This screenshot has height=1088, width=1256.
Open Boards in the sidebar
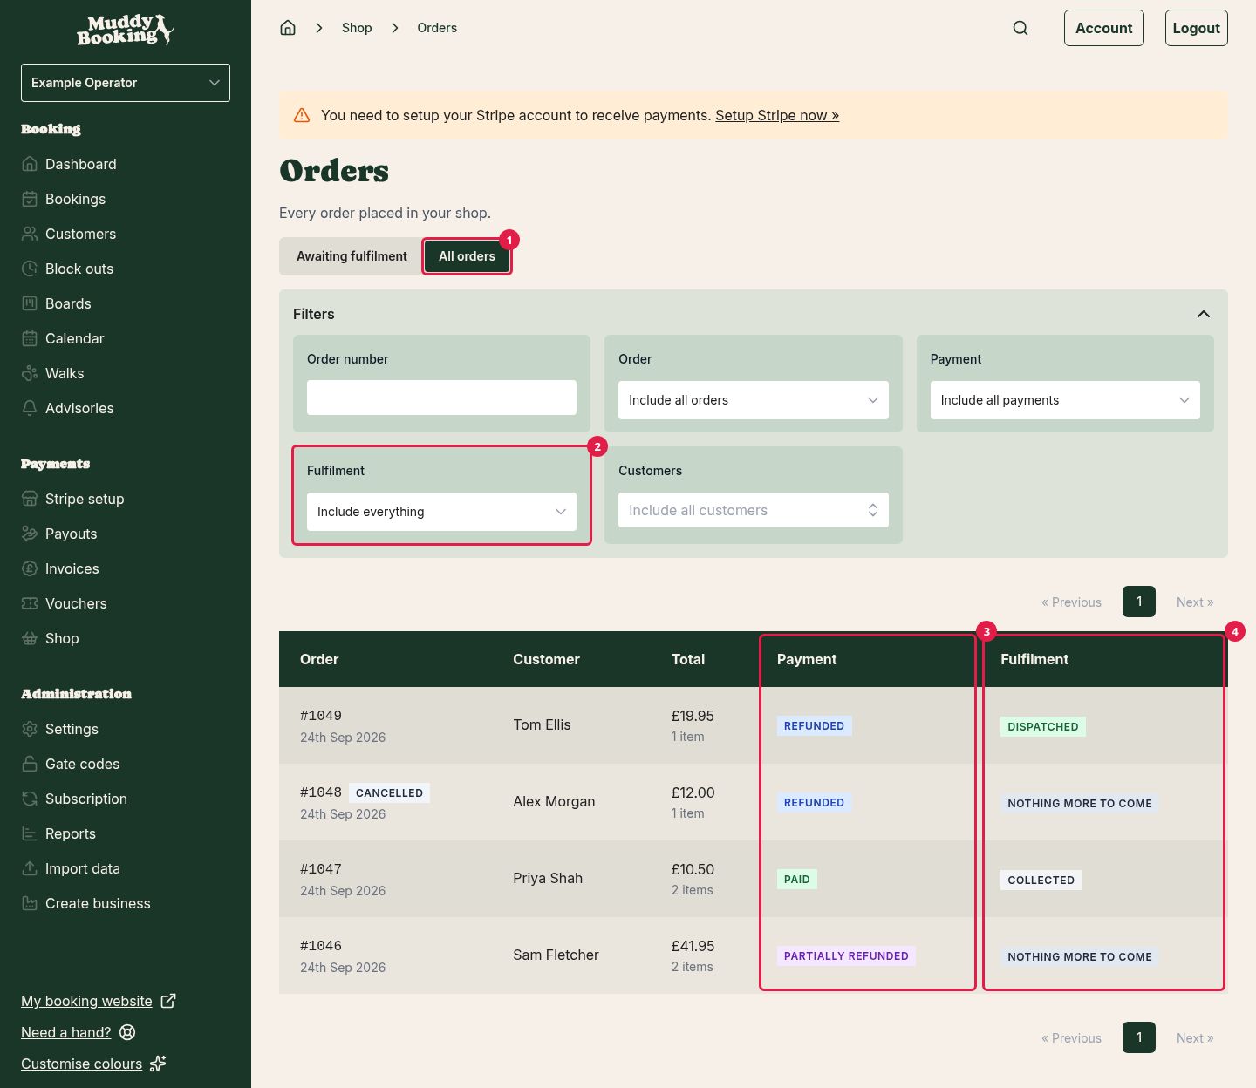[69, 303]
